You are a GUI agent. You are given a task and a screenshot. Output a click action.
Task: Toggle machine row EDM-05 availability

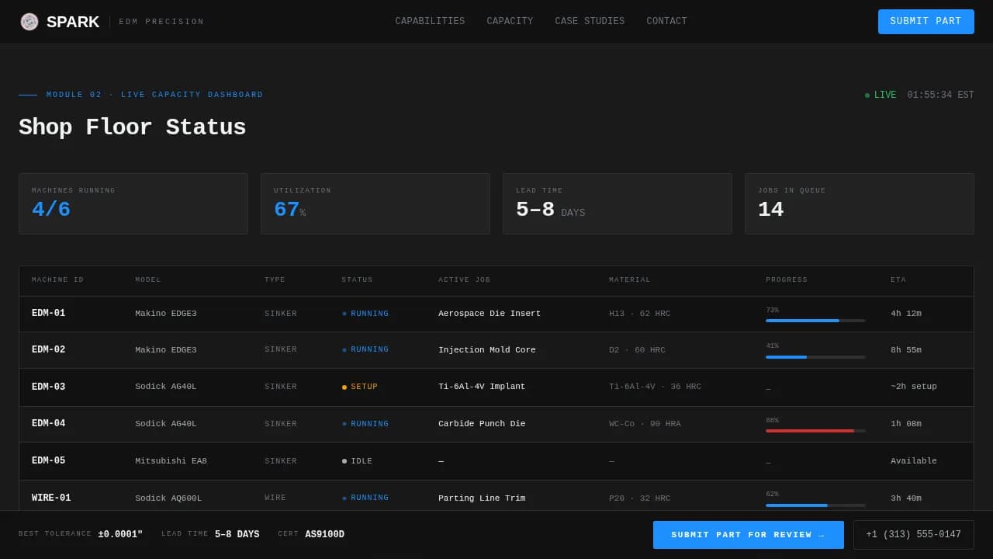(496, 460)
